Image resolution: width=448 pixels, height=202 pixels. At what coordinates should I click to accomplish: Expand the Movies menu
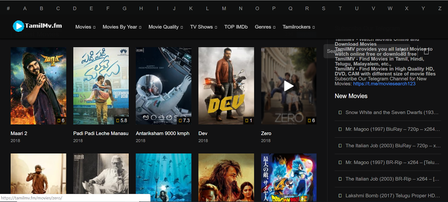click(85, 27)
